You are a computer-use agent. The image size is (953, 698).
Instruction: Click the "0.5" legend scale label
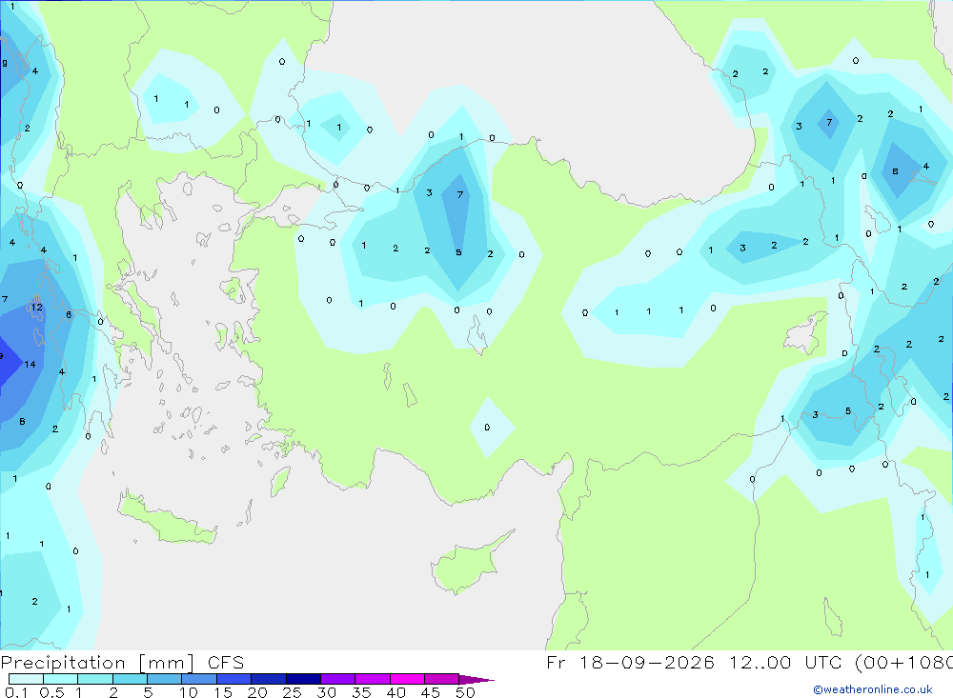pos(51,692)
